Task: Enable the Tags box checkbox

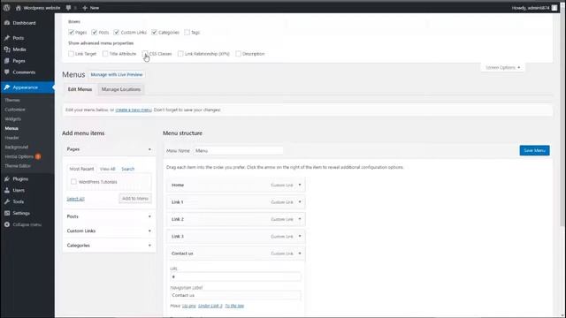Action: click(187, 33)
